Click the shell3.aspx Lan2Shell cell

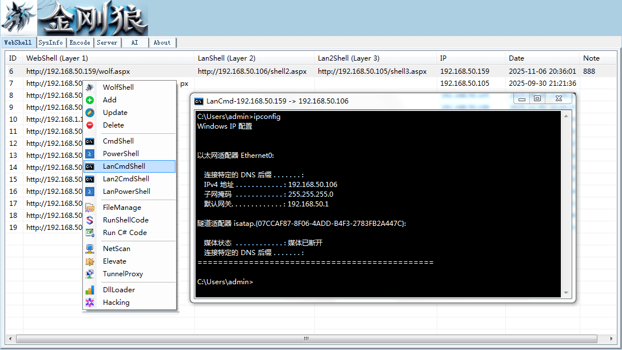(x=372, y=71)
